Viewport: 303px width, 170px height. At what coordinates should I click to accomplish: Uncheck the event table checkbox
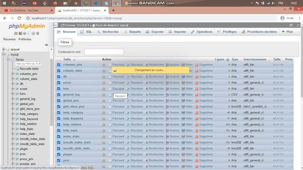coord(59,83)
